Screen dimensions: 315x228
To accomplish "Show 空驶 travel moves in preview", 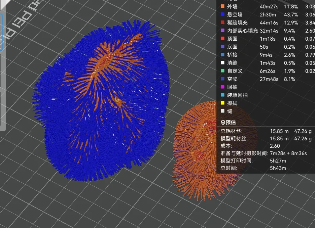I will 232,79.
